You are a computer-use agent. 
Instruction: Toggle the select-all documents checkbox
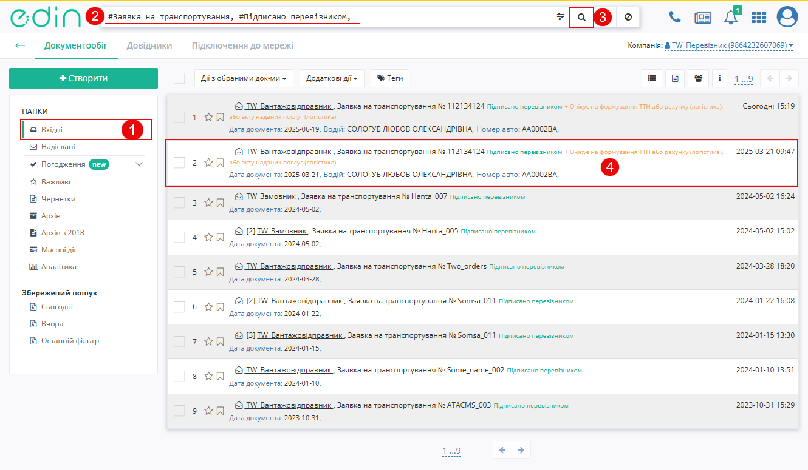(x=179, y=78)
